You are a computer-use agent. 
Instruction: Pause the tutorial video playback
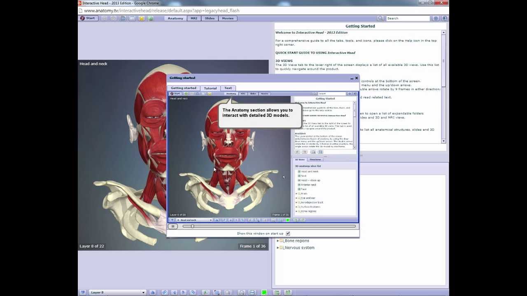(173, 226)
